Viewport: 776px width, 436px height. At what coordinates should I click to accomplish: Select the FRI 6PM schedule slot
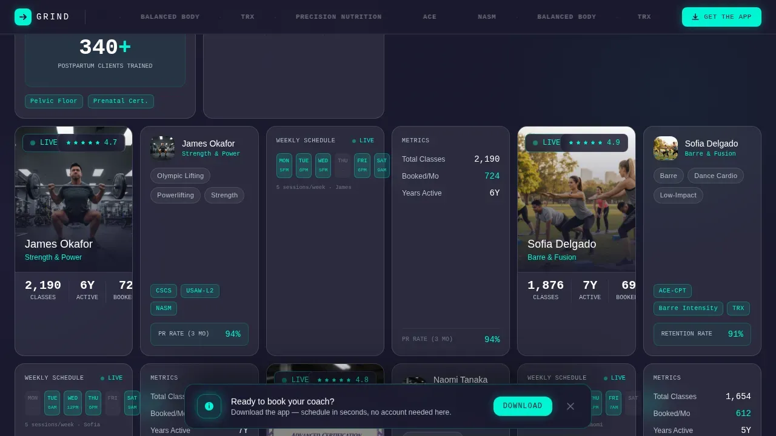point(362,165)
